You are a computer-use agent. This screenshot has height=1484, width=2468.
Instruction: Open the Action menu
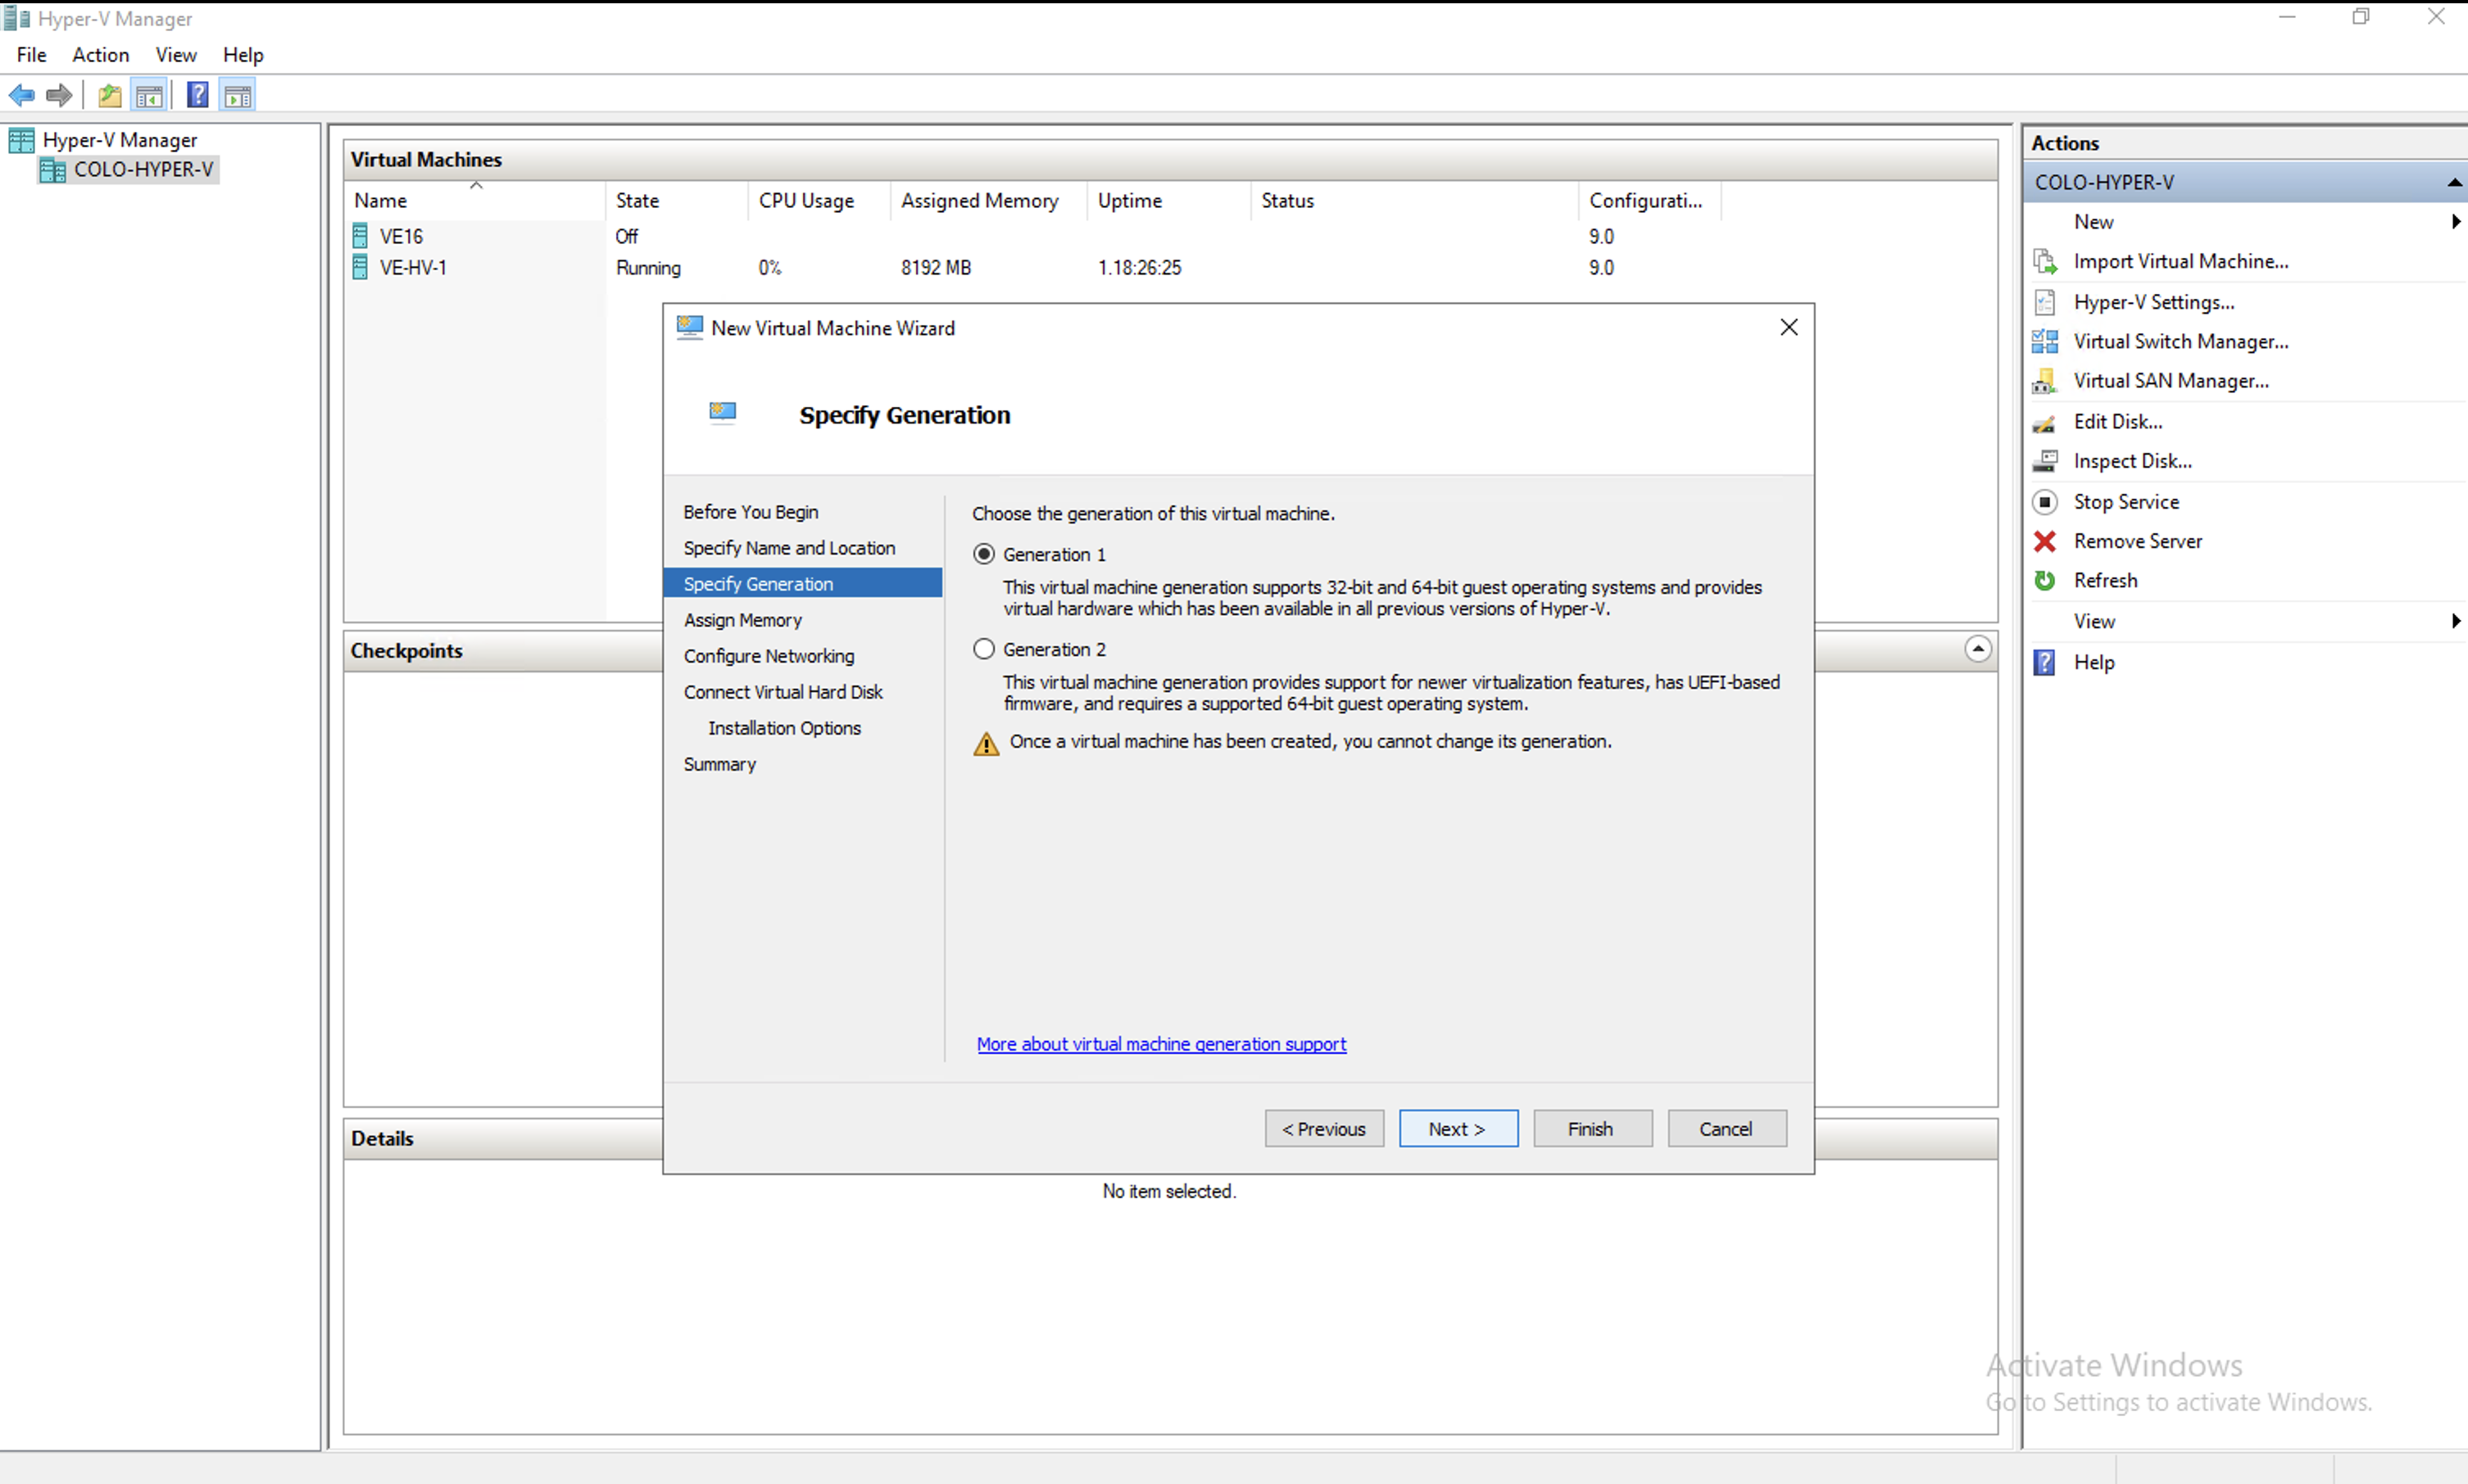point(100,55)
